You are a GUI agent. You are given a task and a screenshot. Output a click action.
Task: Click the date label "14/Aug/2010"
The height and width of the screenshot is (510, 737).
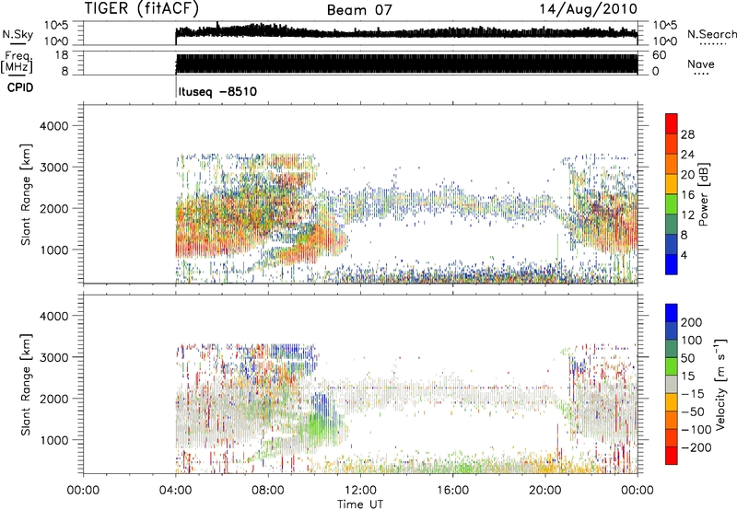point(588,9)
